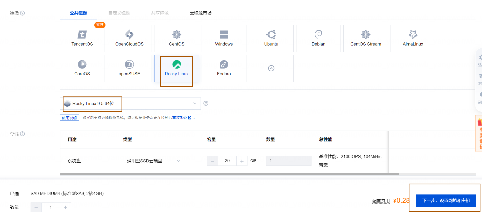Decrease instance 数量 with minus button

click(x=36, y=207)
